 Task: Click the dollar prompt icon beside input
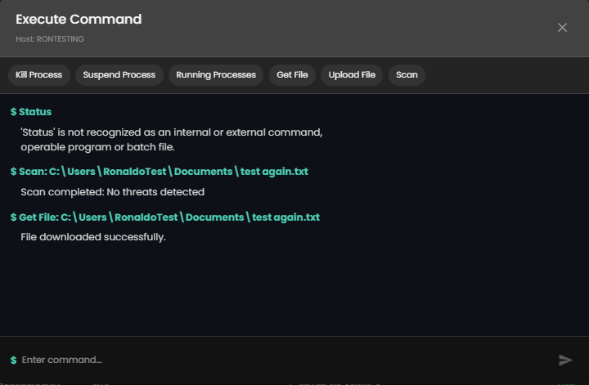(x=13, y=360)
